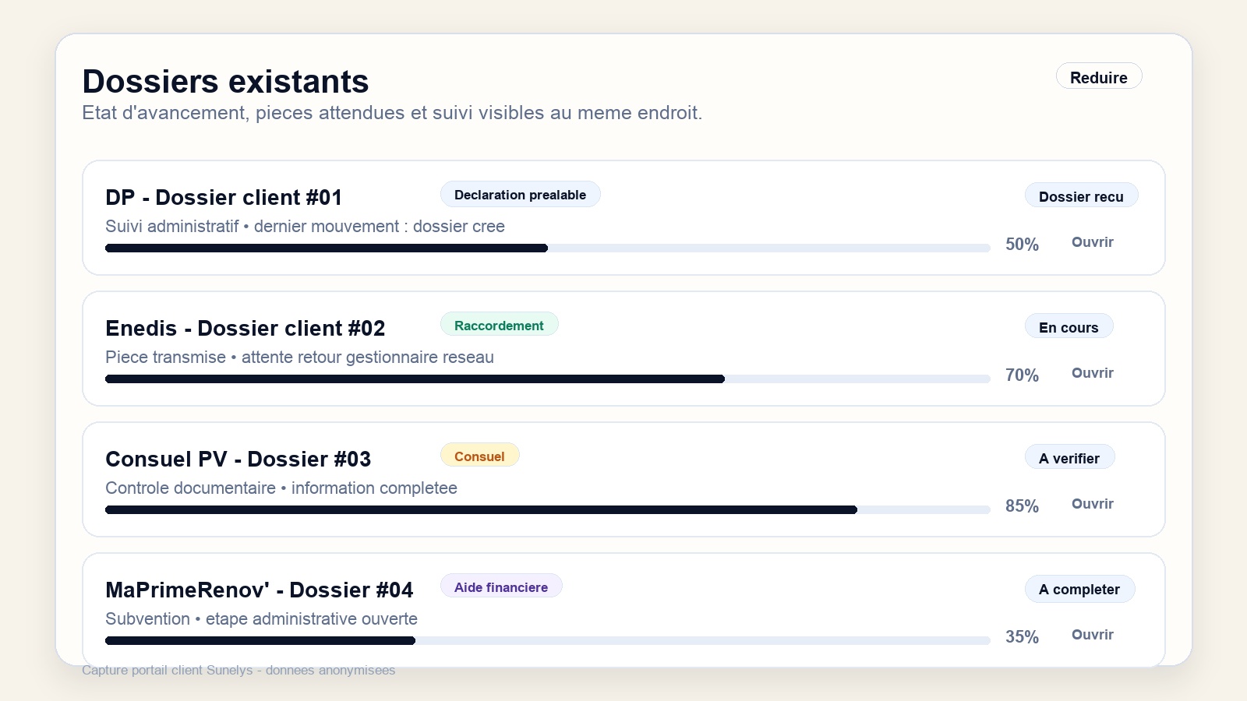Image resolution: width=1247 pixels, height=701 pixels.
Task: Click the Dossier recu status badge
Action: (1081, 196)
